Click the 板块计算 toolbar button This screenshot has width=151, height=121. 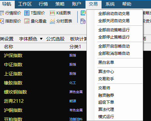pos(78,39)
